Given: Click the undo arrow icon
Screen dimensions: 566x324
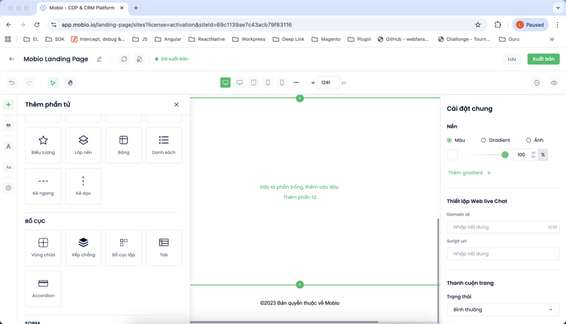Looking at the screenshot, I should (x=12, y=83).
